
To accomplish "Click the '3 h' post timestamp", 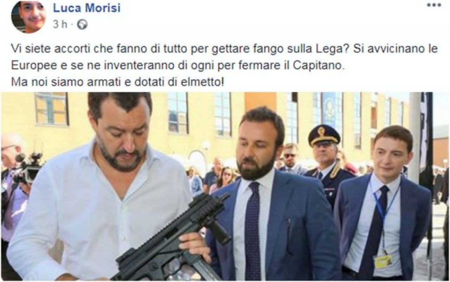I will point(60,25).
